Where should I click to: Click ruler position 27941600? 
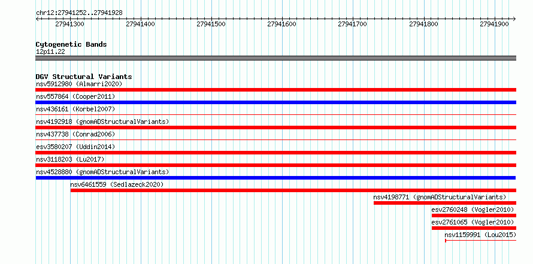[x=282, y=24]
